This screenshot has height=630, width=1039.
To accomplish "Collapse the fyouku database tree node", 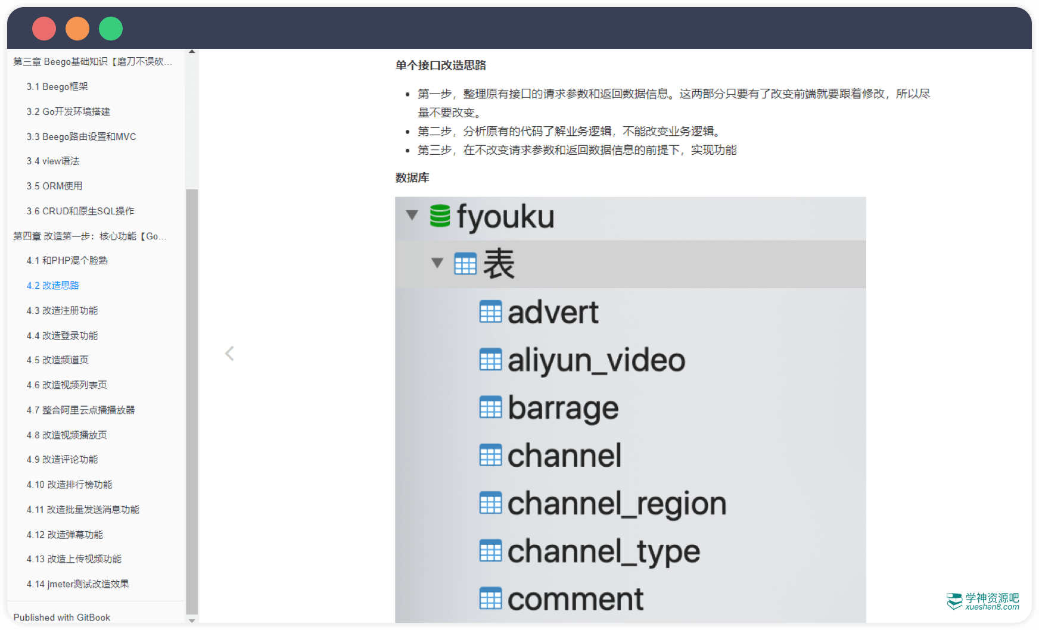I will [412, 215].
